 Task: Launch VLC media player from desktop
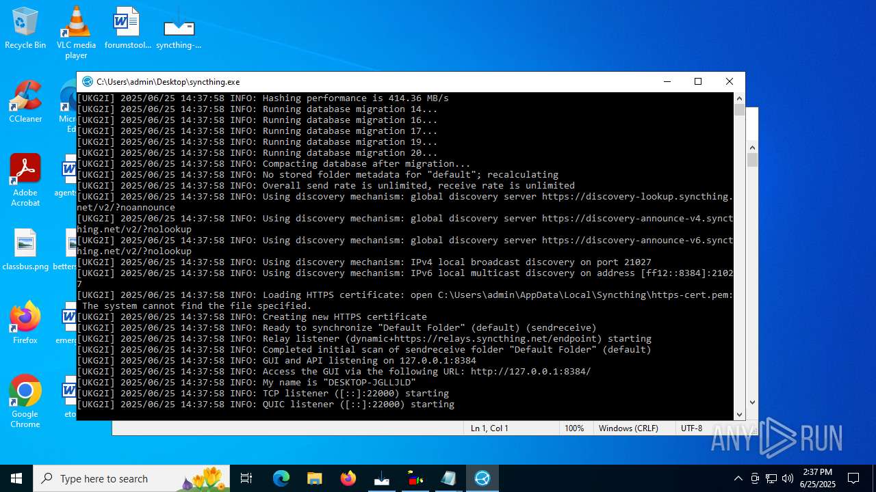pyautogui.click(x=76, y=32)
